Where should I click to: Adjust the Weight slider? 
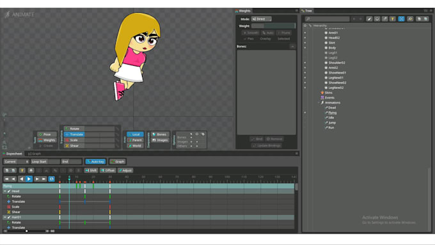pyautogui.click(x=273, y=26)
